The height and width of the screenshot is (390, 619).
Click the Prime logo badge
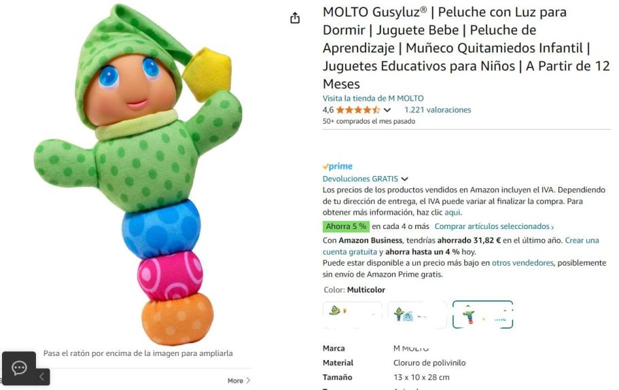338,166
